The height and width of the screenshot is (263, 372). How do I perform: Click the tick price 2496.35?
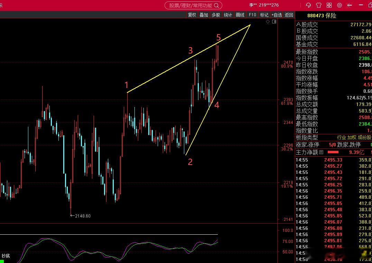(x=333, y=191)
